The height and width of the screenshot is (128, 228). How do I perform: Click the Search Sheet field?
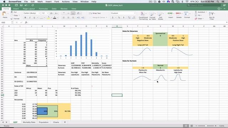203,5
